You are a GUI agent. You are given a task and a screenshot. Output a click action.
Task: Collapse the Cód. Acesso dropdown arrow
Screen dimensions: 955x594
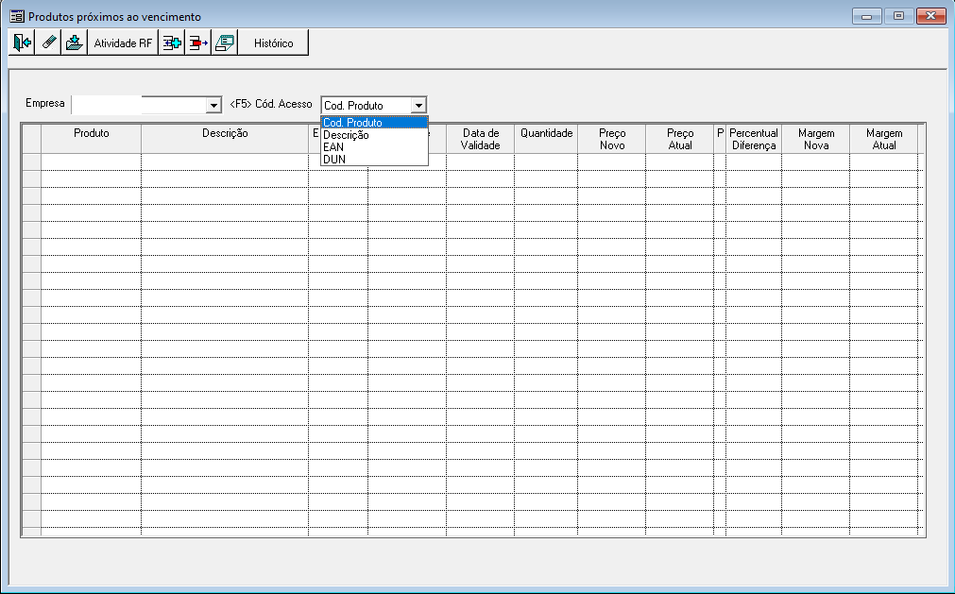[x=418, y=105]
